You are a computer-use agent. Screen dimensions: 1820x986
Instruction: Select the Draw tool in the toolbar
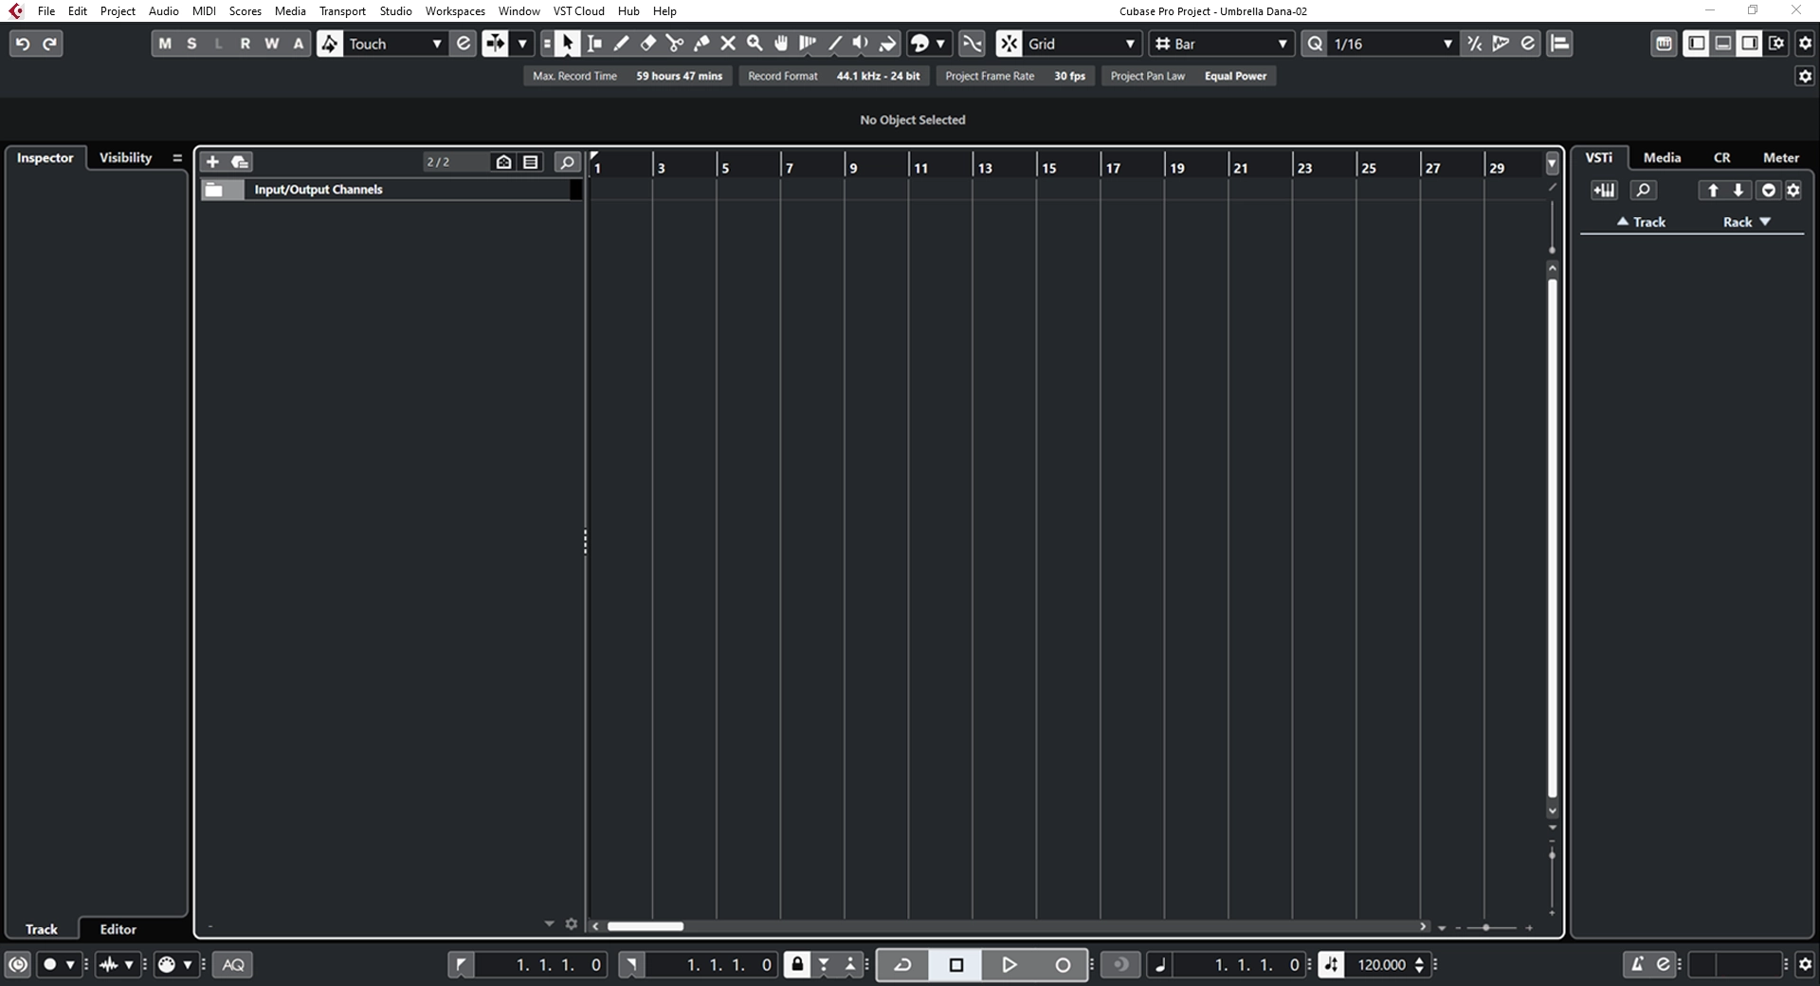622,43
